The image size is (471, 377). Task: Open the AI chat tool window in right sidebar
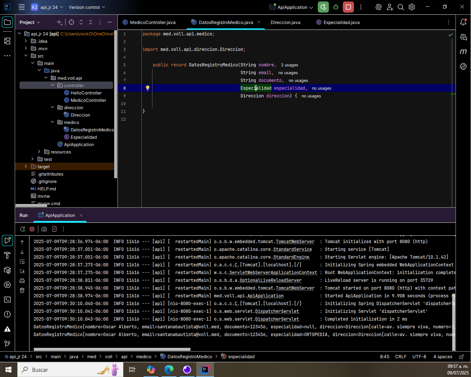pyautogui.click(x=464, y=37)
